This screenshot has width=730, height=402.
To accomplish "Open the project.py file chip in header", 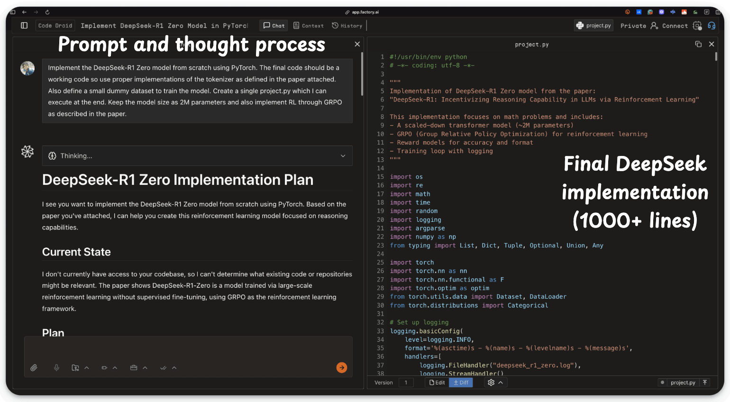I will 594,26.
